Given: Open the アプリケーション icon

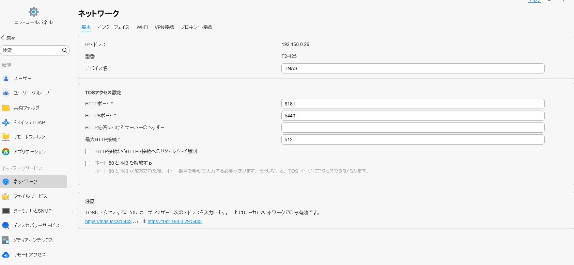Looking at the screenshot, I should (6, 152).
